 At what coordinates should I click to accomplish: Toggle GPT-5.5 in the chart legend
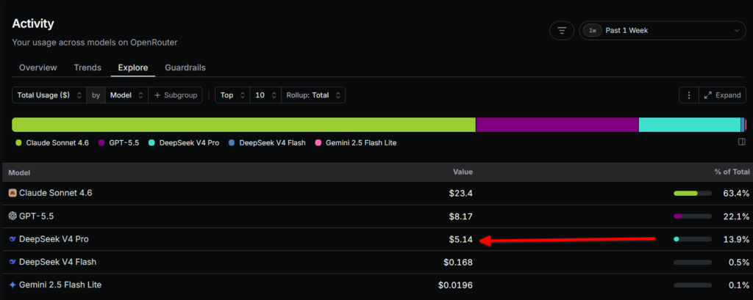point(118,143)
